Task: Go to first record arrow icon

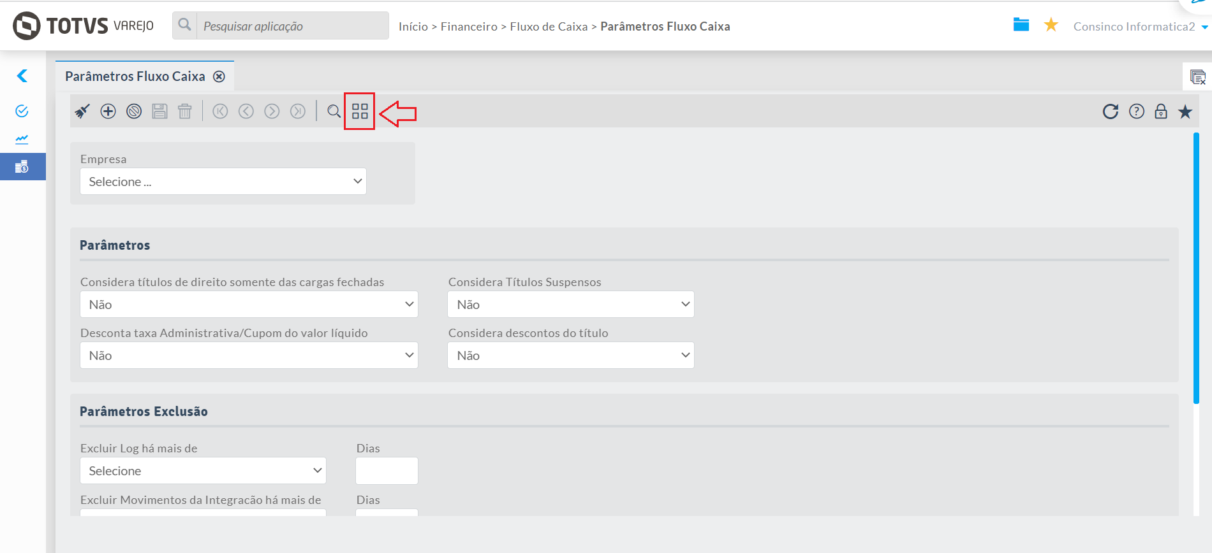Action: (220, 111)
